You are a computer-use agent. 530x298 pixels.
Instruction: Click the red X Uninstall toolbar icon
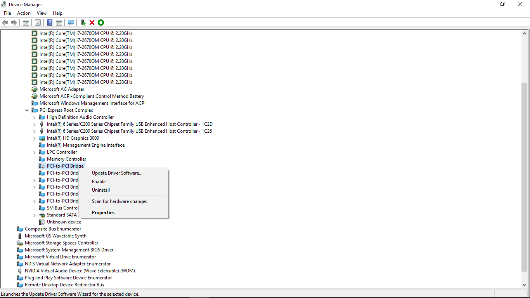pos(92,23)
